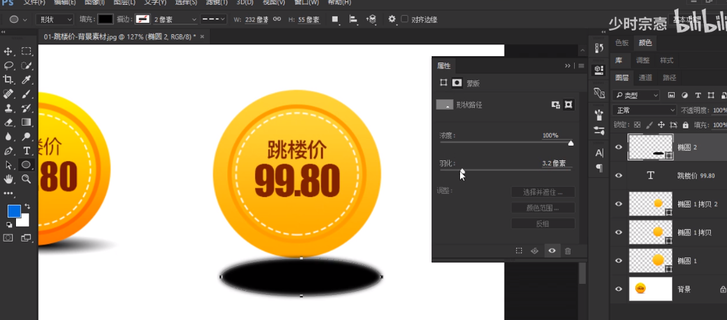Select the Spot Healing Brush tool
The image size is (727, 320).
[8, 94]
